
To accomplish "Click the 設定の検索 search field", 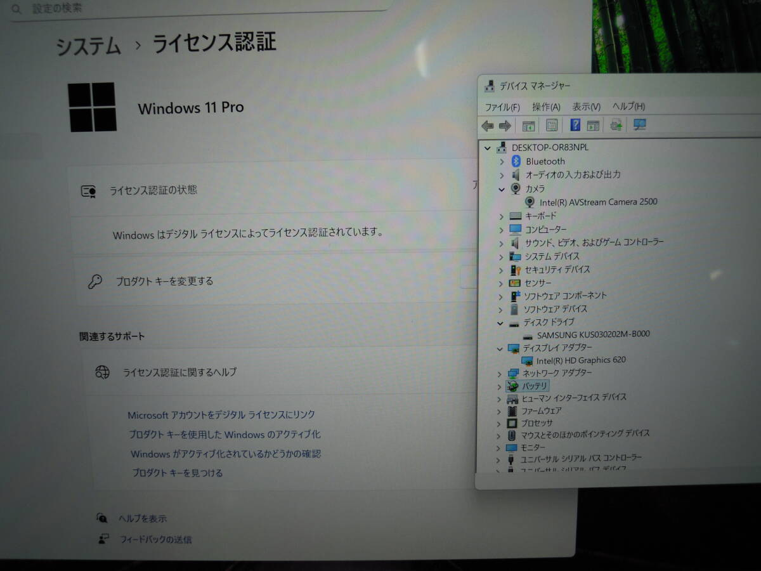I will [x=200, y=10].
